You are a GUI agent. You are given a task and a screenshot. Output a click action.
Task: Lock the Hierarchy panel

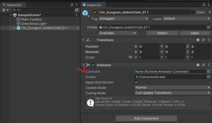[72, 5]
